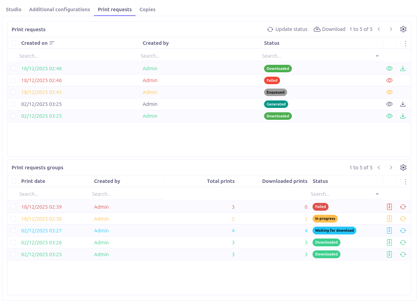Click sort icon beside Created on
This screenshot has width=418, height=304.
(52, 43)
